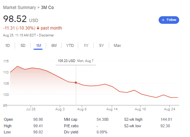Click the 95 y-axis label

pyautogui.click(x=5, y=106)
